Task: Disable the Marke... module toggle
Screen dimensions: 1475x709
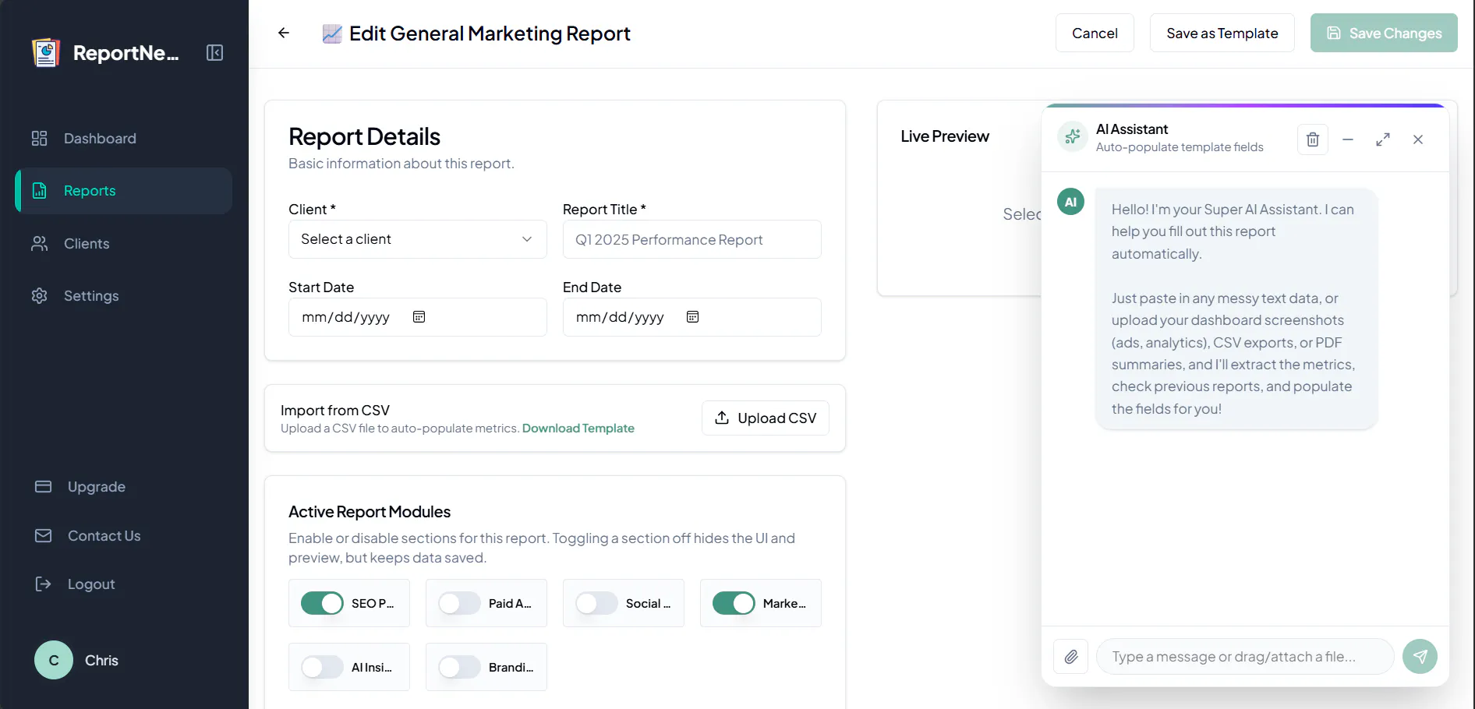Action: pyautogui.click(x=734, y=604)
